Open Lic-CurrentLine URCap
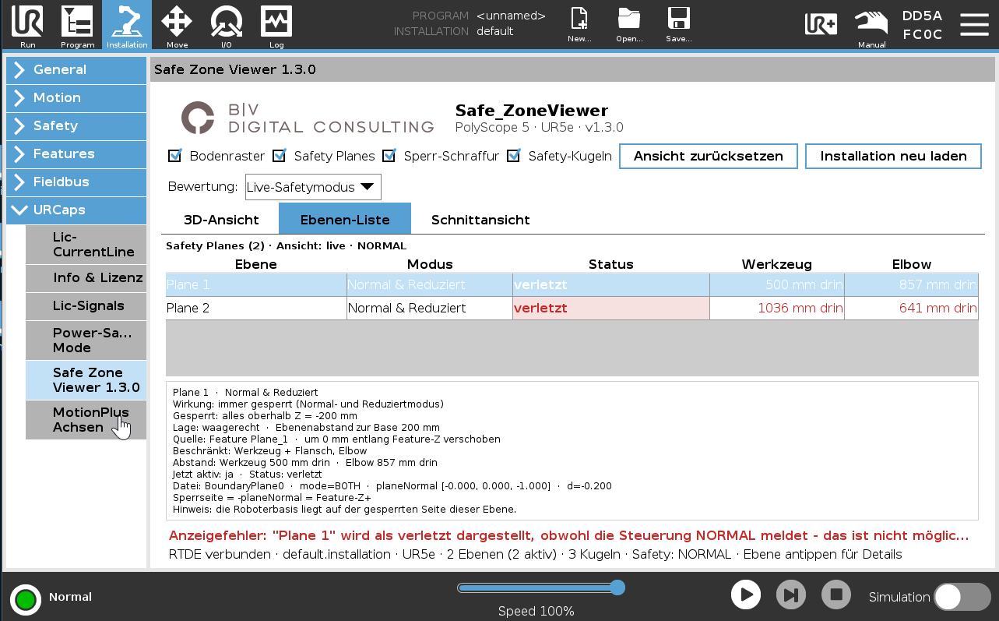The height and width of the screenshot is (621, 999). pyautogui.click(x=86, y=245)
